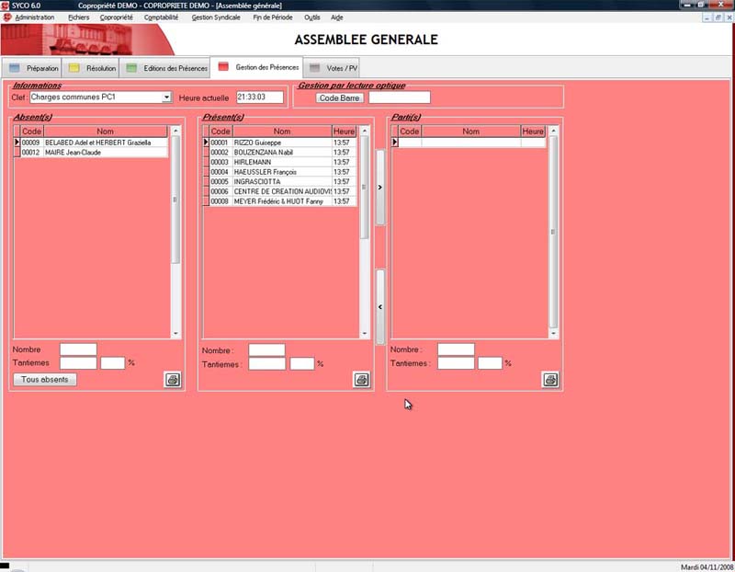735x572 pixels.
Task: Print the Absent(s) list
Action: (x=173, y=379)
